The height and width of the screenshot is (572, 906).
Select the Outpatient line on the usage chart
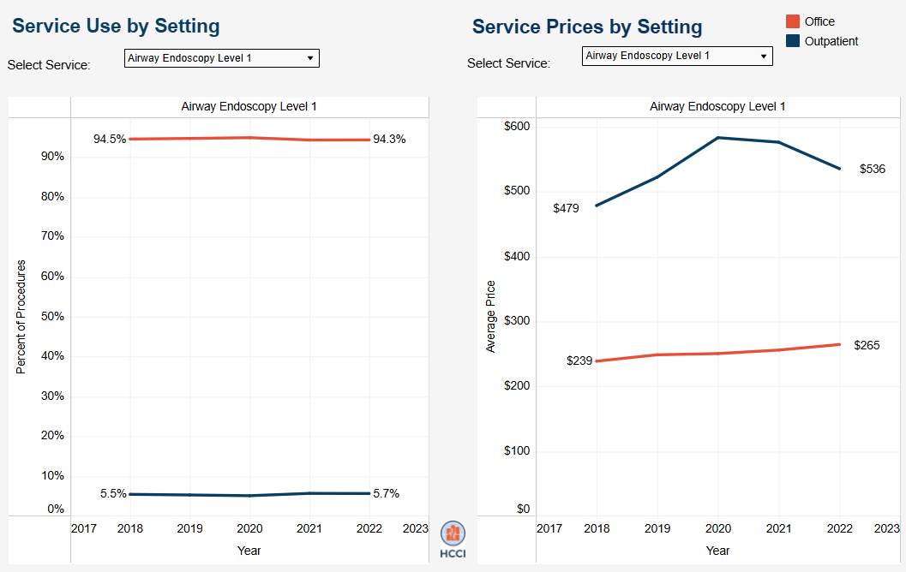(249, 494)
